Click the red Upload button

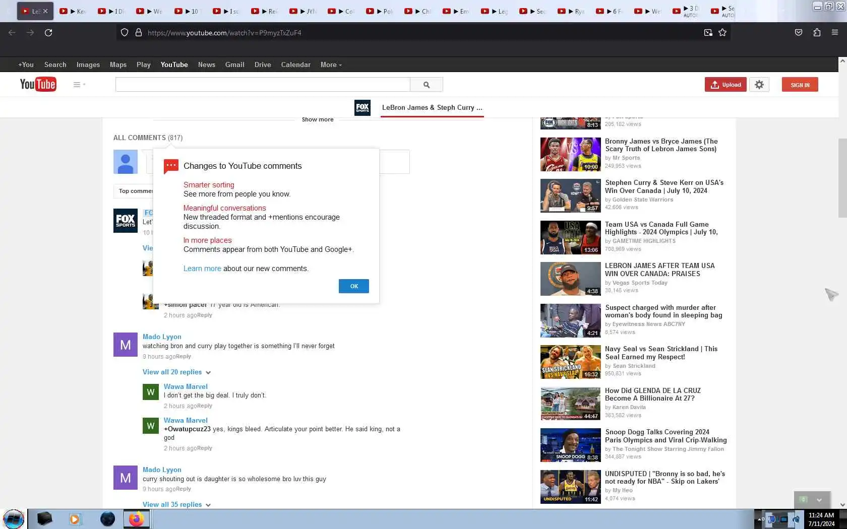point(725,85)
